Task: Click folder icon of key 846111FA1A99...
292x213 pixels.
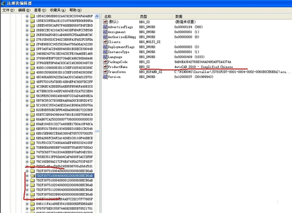Action: (x=32, y=204)
